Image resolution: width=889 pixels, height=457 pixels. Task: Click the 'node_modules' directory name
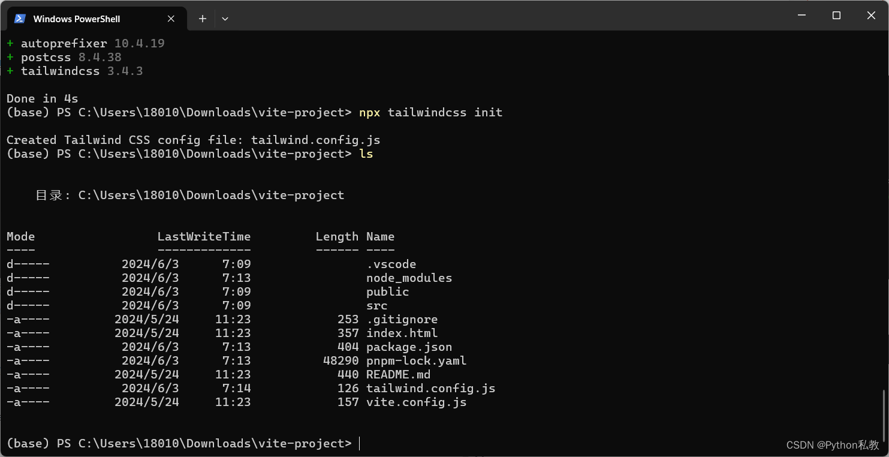point(409,278)
